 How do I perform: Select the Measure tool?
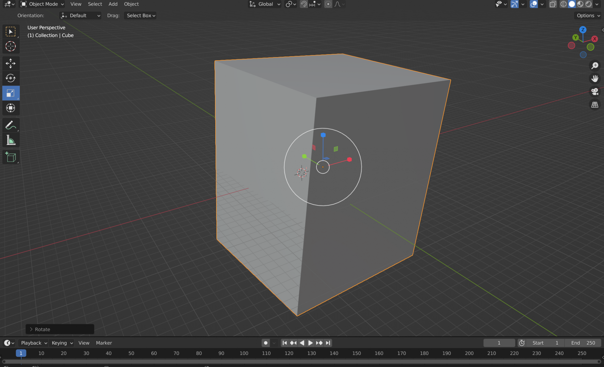pyautogui.click(x=11, y=140)
